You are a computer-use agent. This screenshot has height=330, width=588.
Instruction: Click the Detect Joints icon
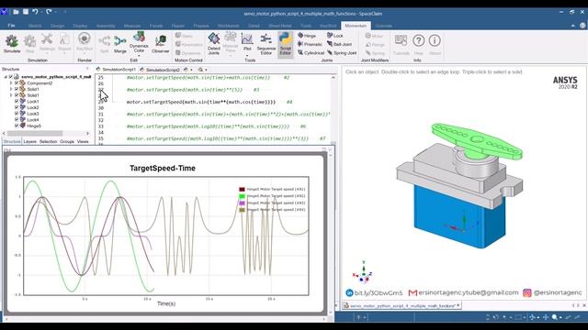point(214,38)
